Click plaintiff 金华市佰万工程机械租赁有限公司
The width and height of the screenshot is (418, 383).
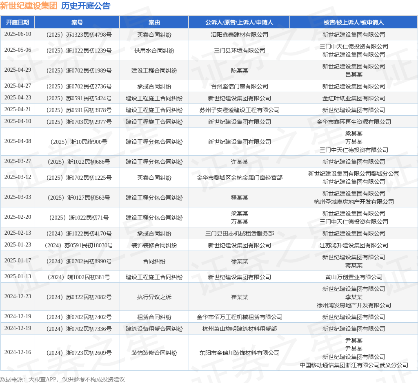239,317
